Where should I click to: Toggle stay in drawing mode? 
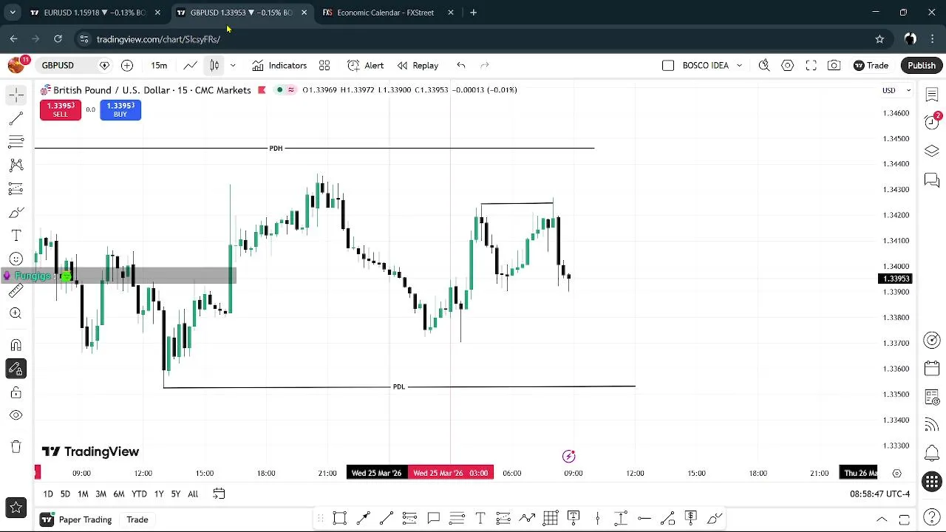tap(16, 369)
